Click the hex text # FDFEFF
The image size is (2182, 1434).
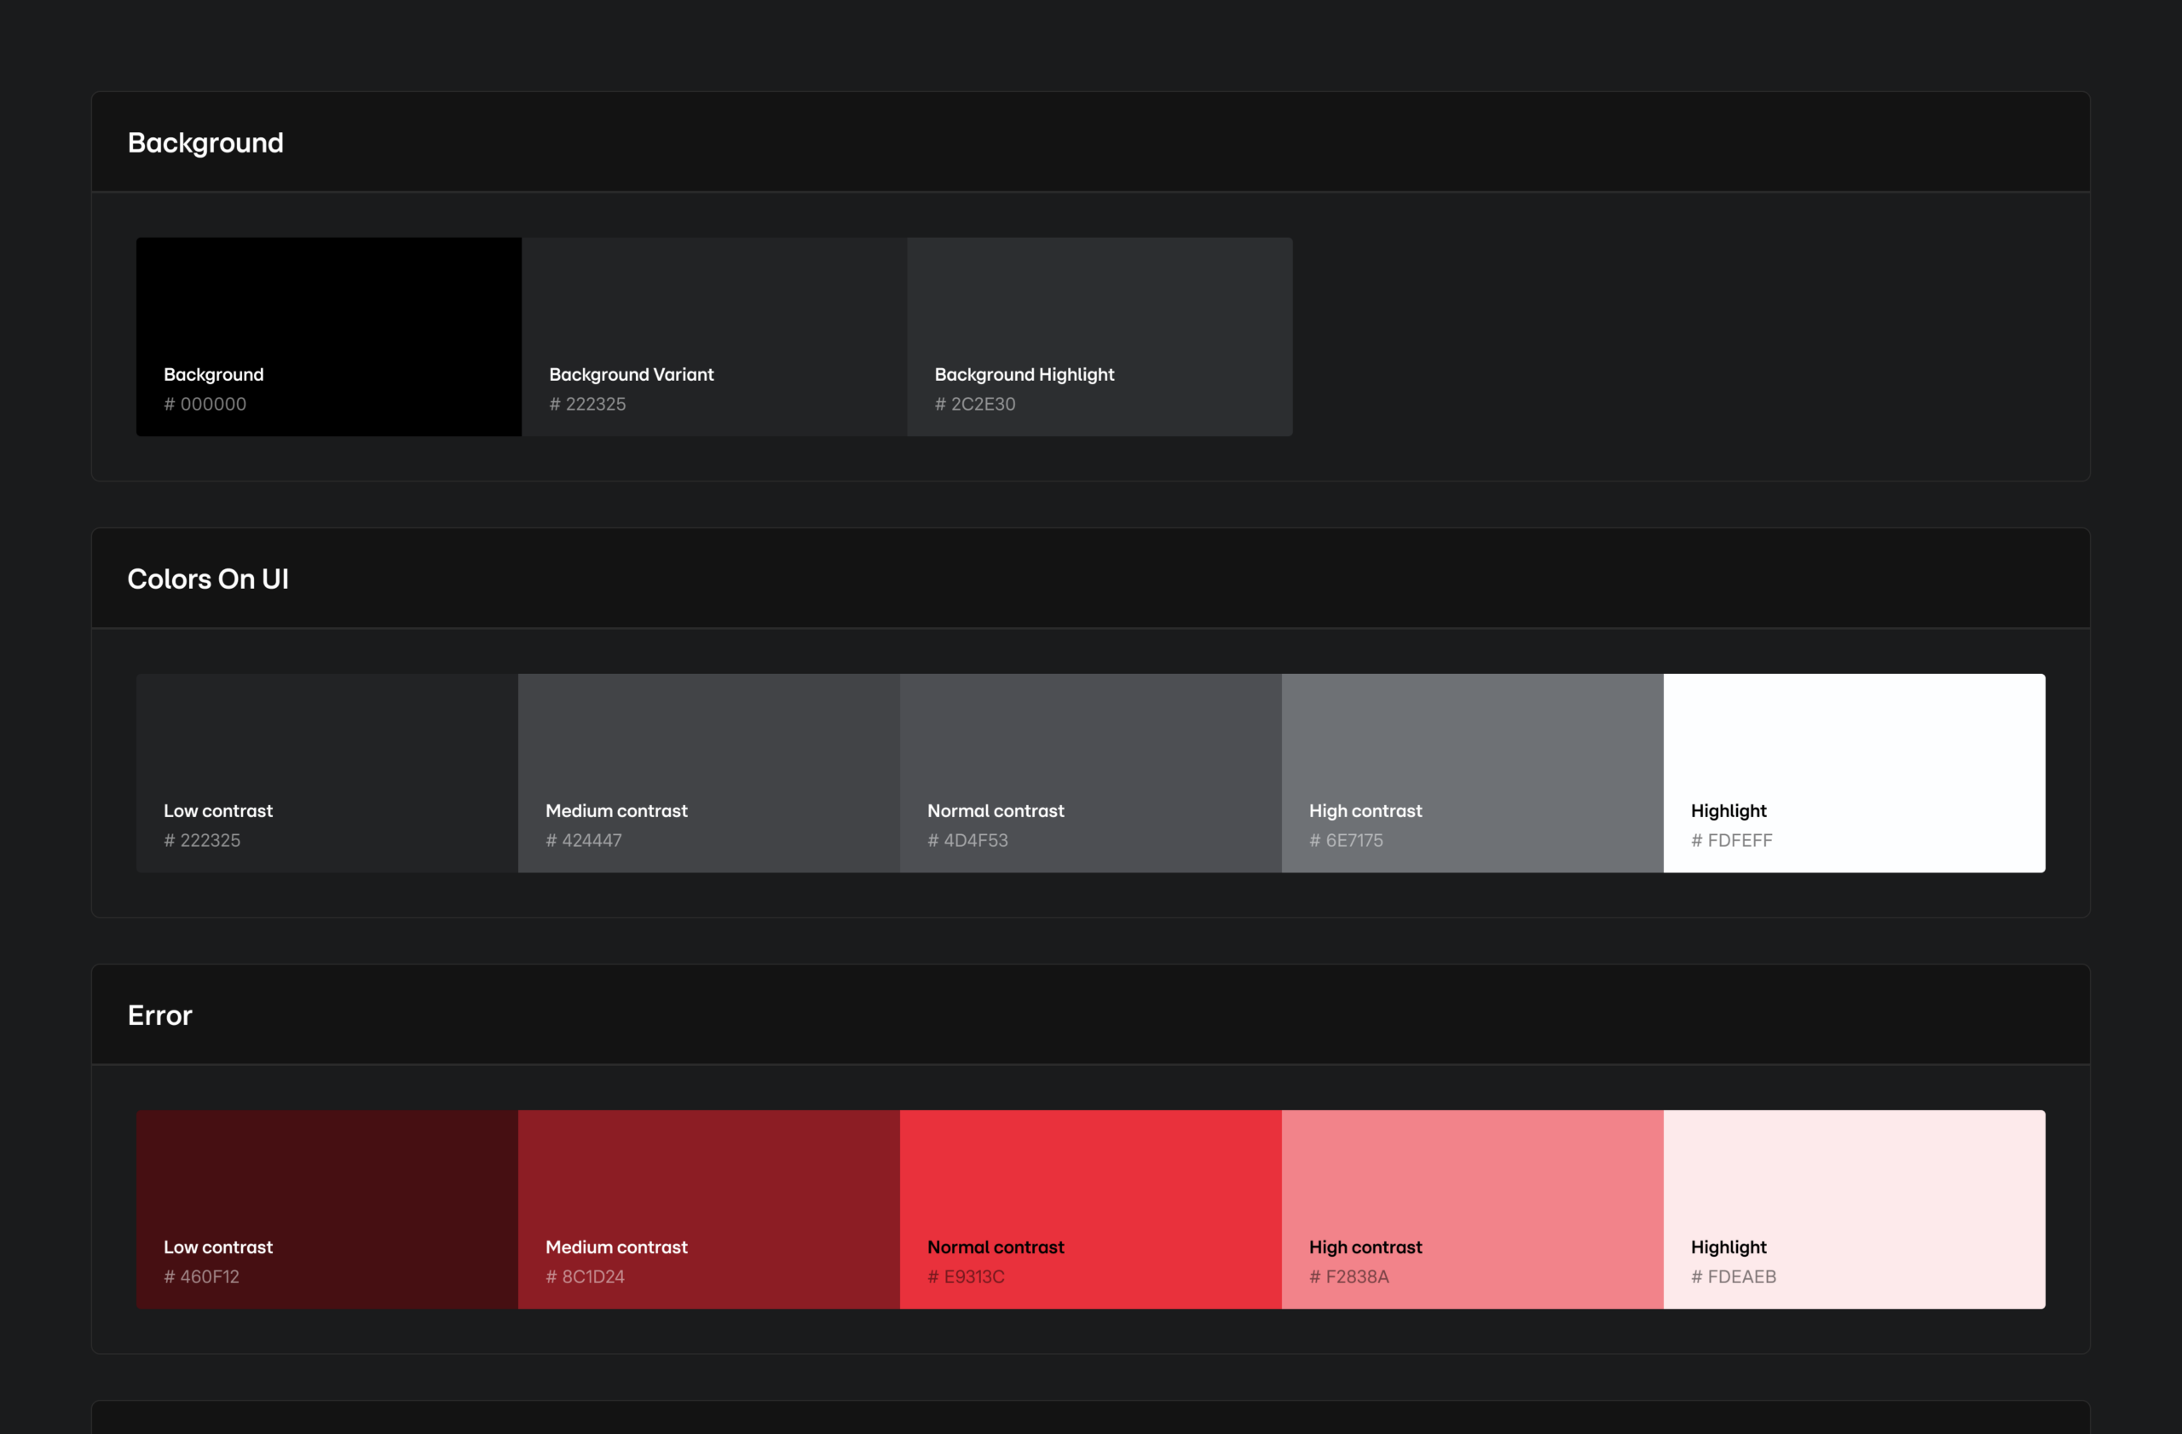pyautogui.click(x=1732, y=840)
